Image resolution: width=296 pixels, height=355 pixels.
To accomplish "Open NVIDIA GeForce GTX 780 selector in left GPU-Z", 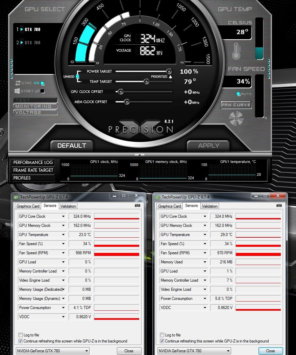I will point(52,351).
